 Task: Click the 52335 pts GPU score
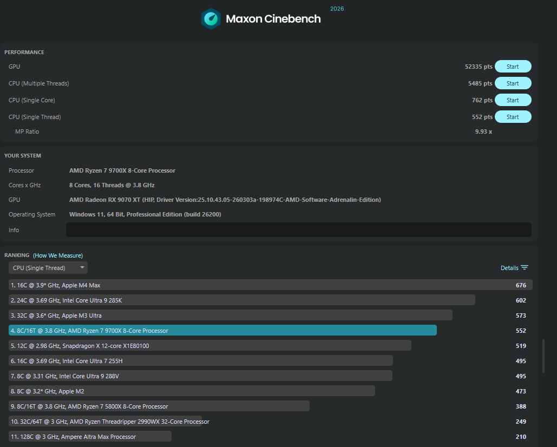pyautogui.click(x=479, y=67)
